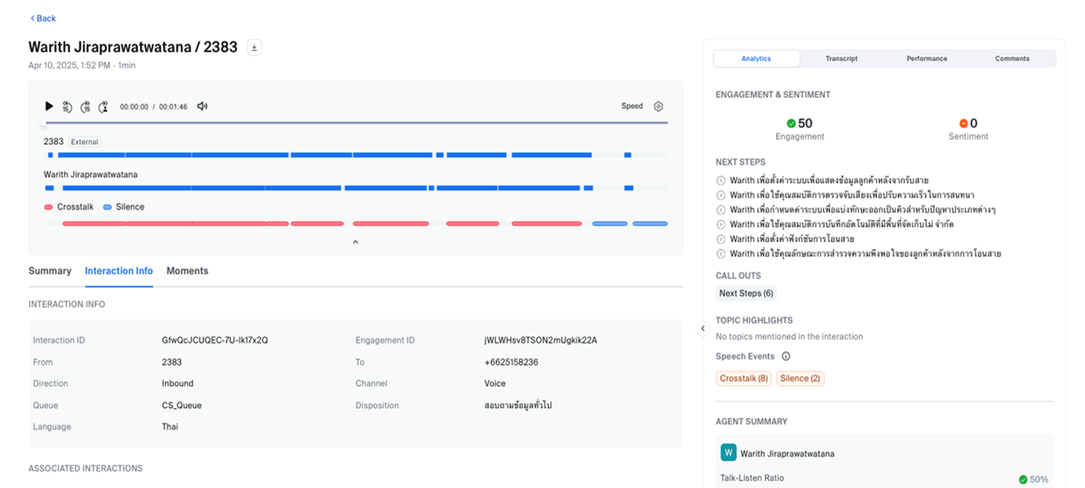1085x488 pixels.
Task: Play the call recording
Action: [49, 106]
